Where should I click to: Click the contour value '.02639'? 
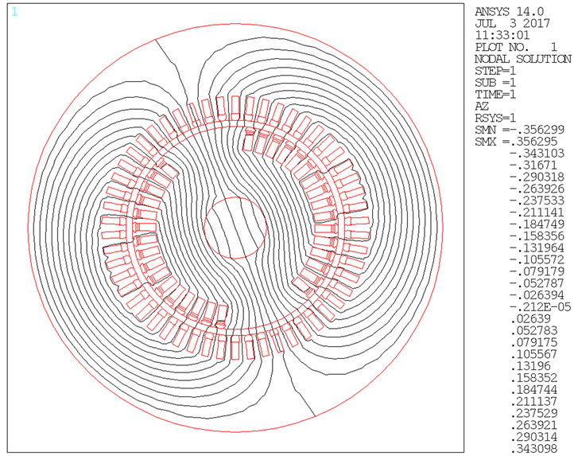(531, 318)
